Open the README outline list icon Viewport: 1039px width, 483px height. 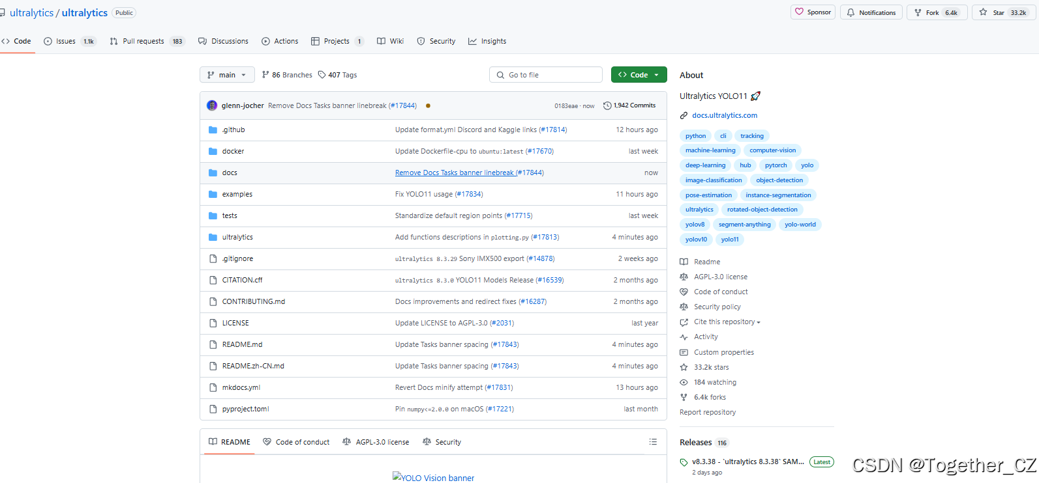pyautogui.click(x=653, y=442)
